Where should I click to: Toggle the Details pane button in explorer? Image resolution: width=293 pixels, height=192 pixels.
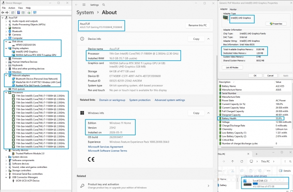tap(285, 171)
